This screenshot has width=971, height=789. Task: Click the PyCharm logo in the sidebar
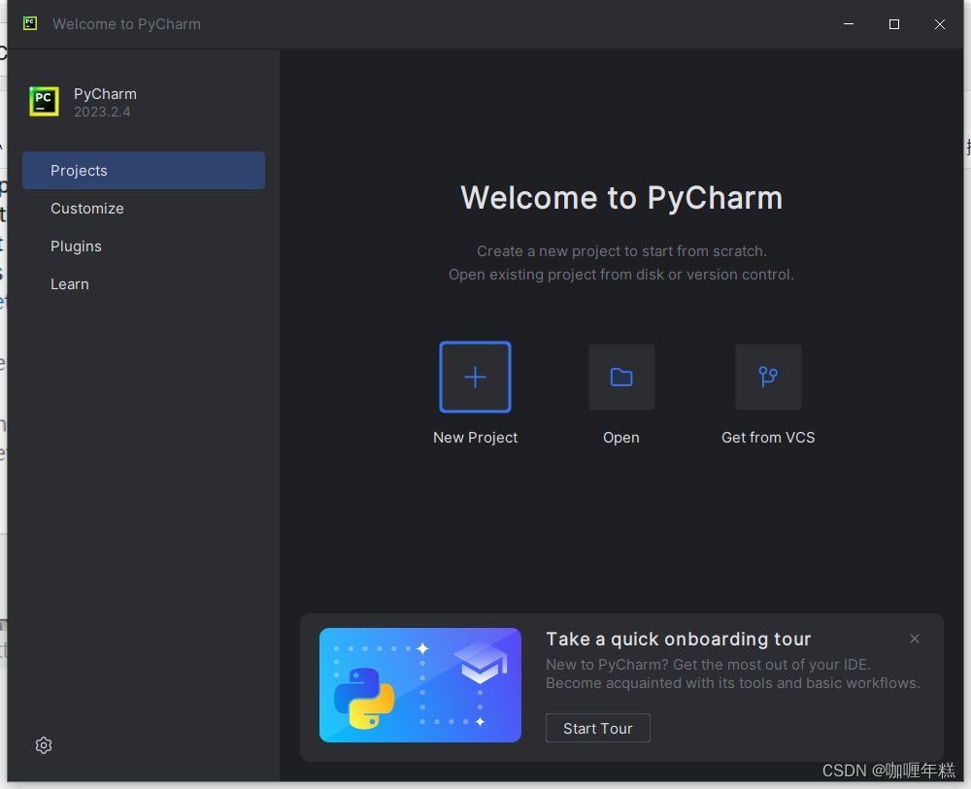[x=44, y=102]
